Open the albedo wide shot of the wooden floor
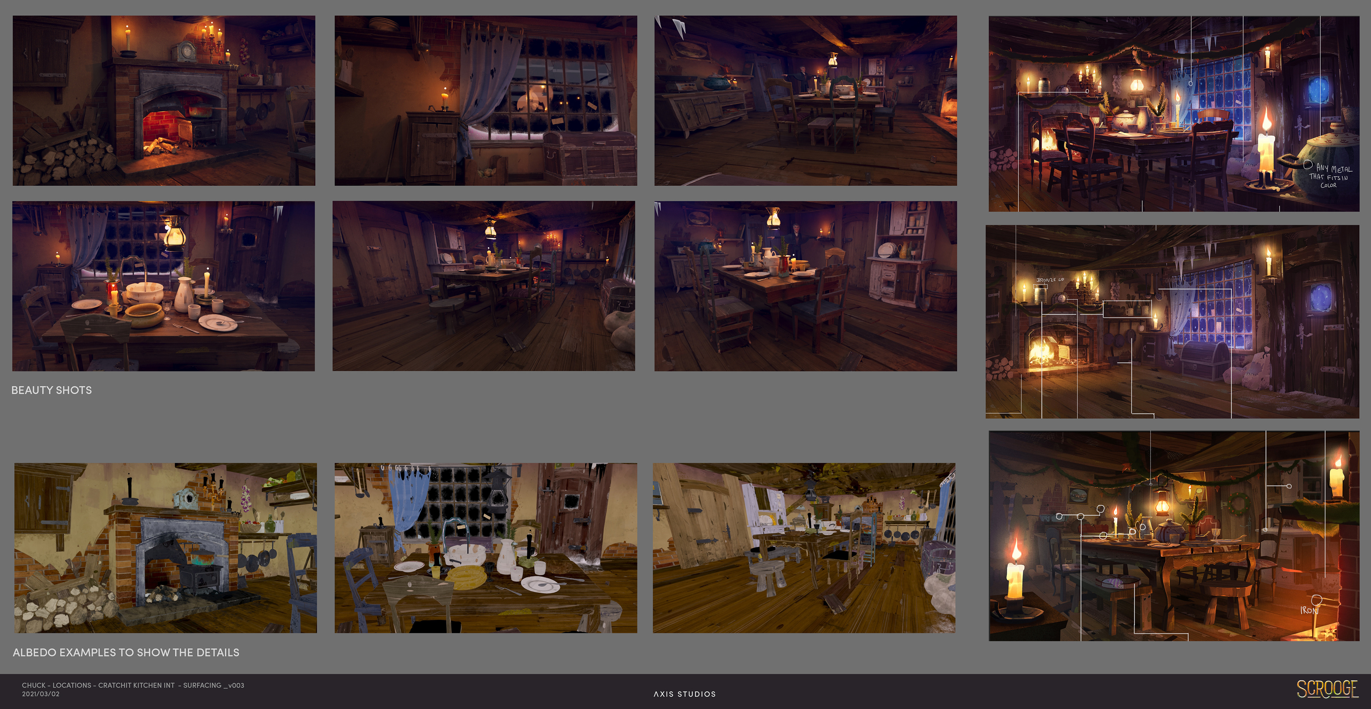The width and height of the screenshot is (1371, 709). tap(804, 548)
